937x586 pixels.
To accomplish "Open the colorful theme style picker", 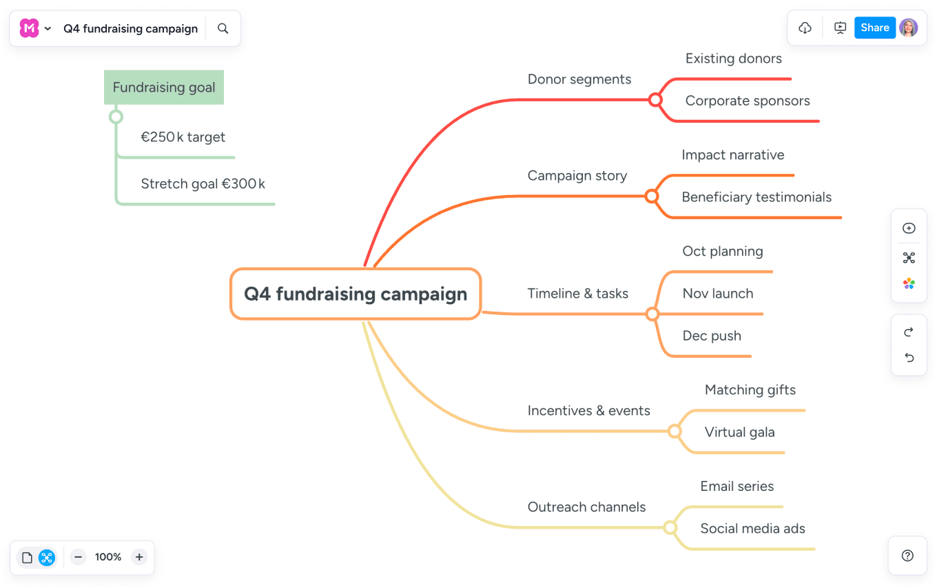I will (x=909, y=284).
